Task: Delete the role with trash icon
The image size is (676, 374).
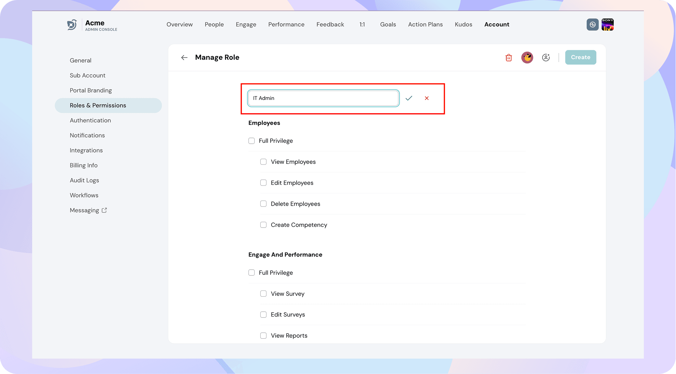Action: [509, 57]
